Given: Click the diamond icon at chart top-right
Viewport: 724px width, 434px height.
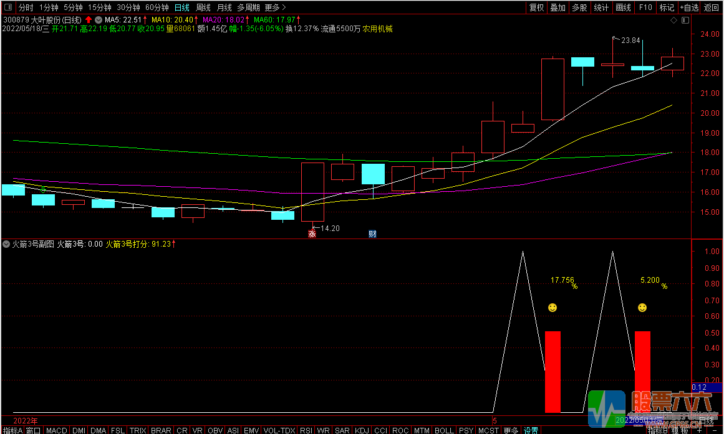Looking at the screenshot, I should (673, 21).
